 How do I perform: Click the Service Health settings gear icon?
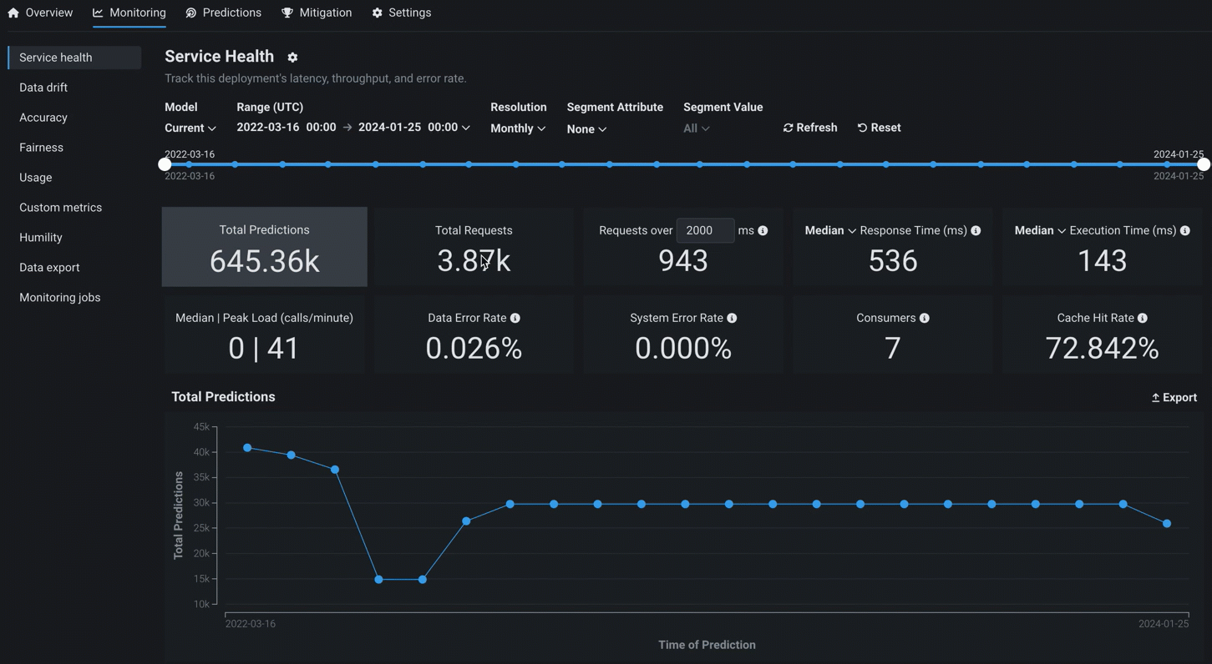[292, 58]
